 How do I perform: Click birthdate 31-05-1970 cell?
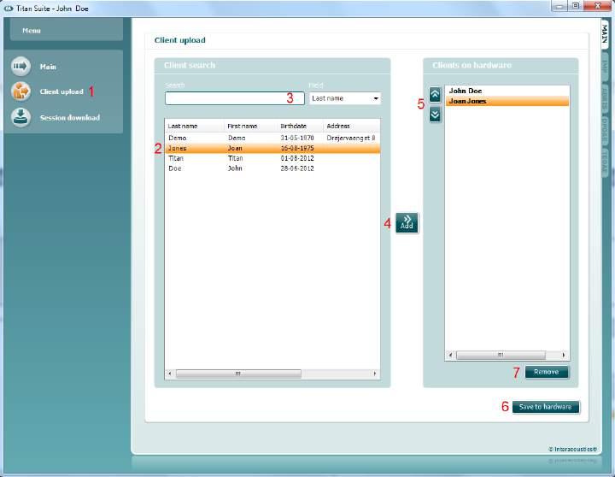(x=297, y=138)
